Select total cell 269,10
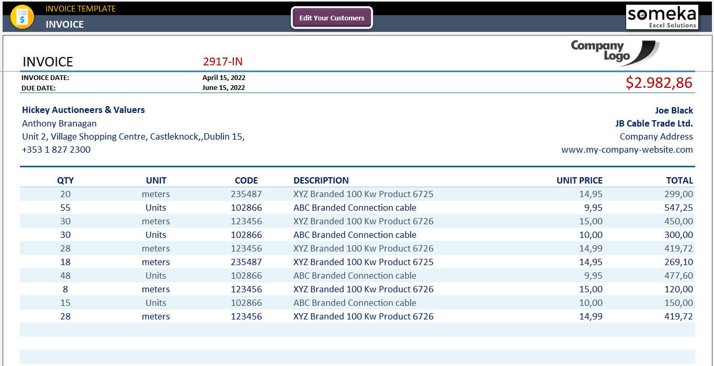The height and width of the screenshot is (366, 714). tap(679, 262)
